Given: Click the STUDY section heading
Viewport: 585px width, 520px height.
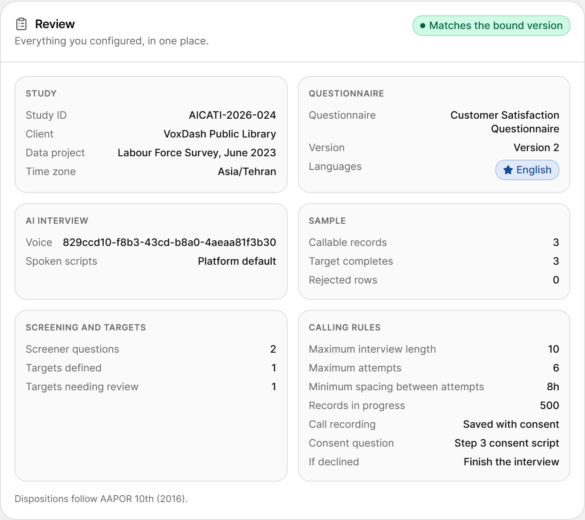Looking at the screenshot, I should 41,93.
